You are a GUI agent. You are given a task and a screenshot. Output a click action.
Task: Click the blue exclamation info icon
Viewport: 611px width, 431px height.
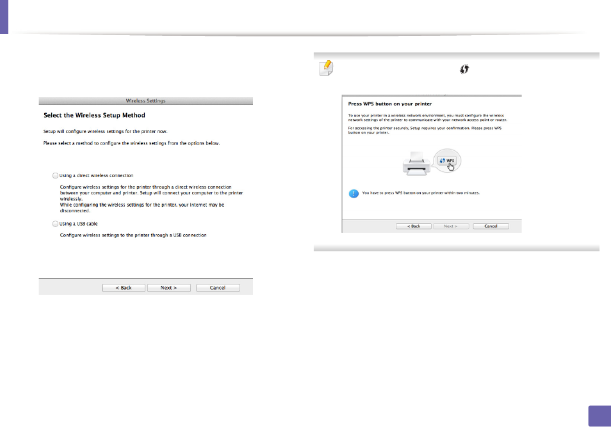click(354, 193)
